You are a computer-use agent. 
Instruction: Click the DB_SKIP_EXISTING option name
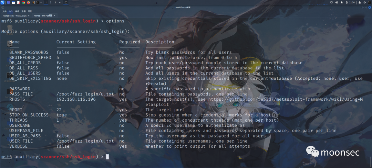click(30, 78)
